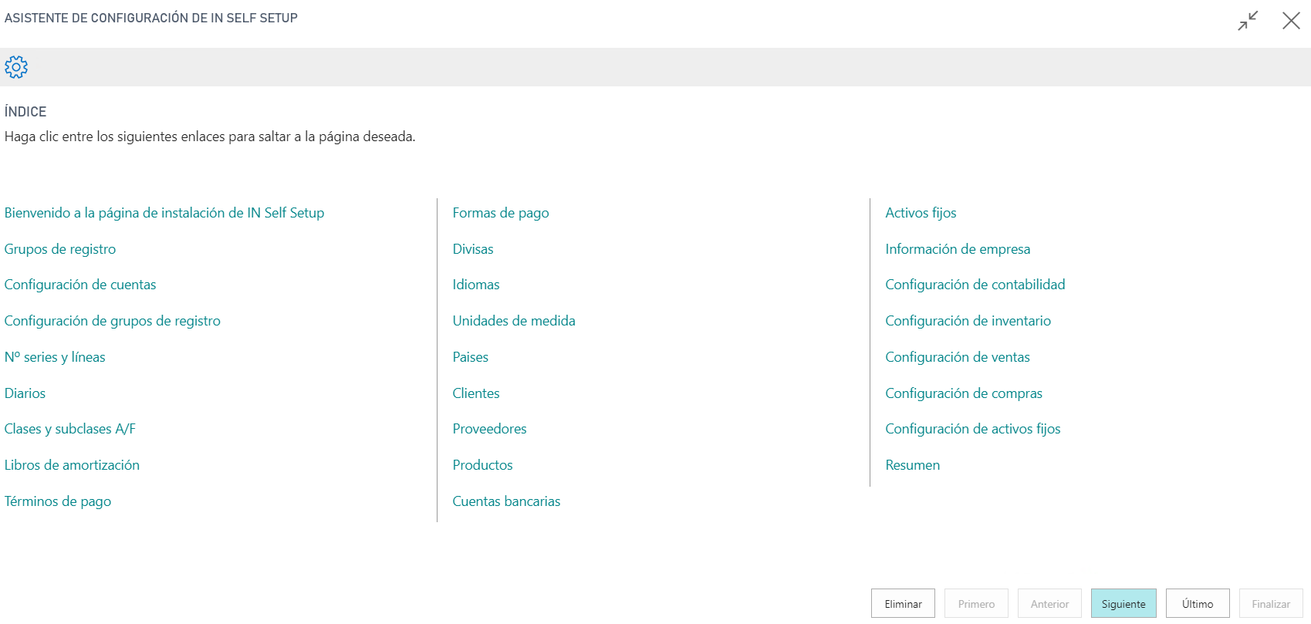Image resolution: width=1311 pixels, height=624 pixels.
Task: Jump to Configuración de inventario
Action: (x=968, y=321)
